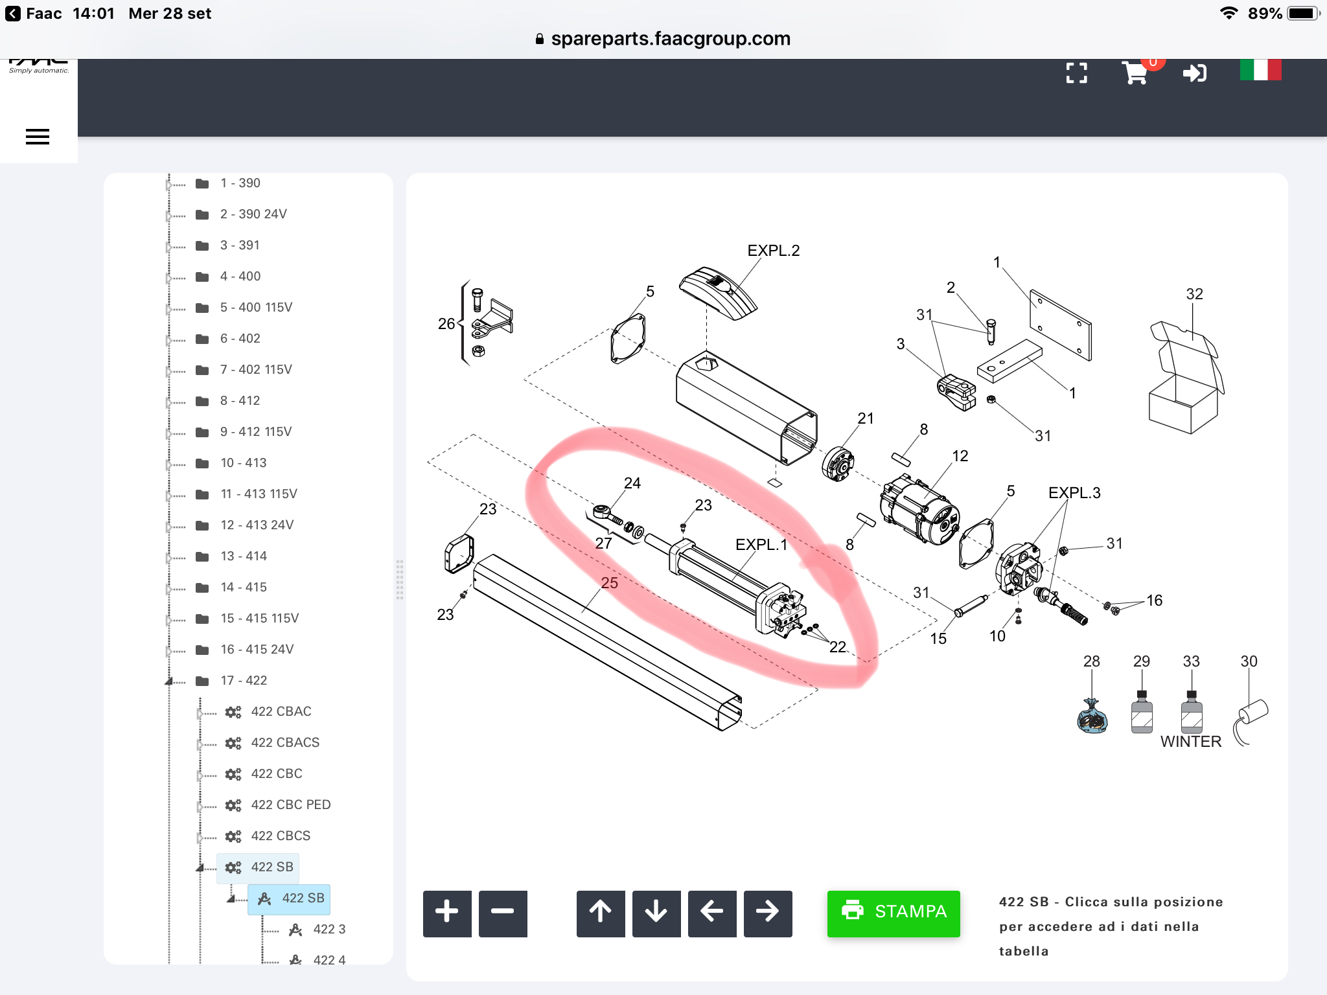
Task: Pan diagram down with arrow
Action: tap(656, 913)
